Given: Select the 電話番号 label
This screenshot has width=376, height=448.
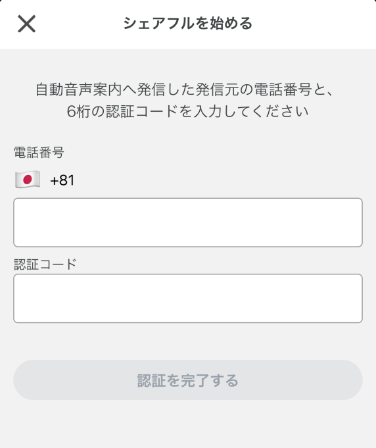Looking at the screenshot, I should click(x=39, y=152).
